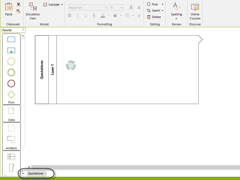
Task: Click the Validate button
Action: (x=52, y=5)
